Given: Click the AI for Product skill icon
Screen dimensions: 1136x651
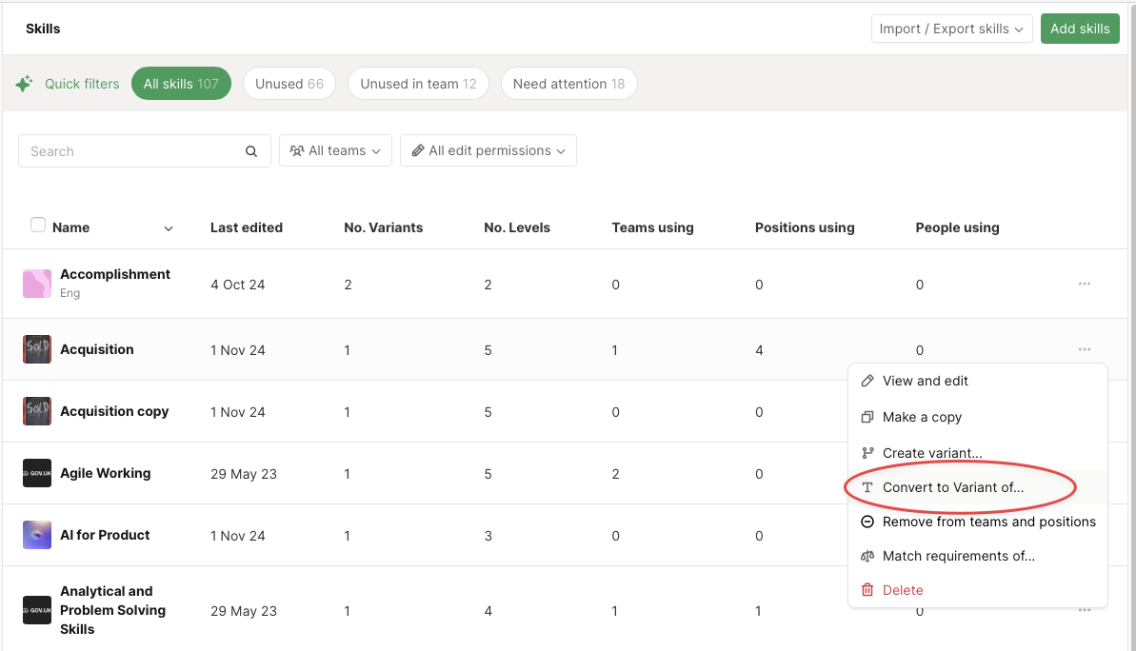Looking at the screenshot, I should (x=37, y=535).
